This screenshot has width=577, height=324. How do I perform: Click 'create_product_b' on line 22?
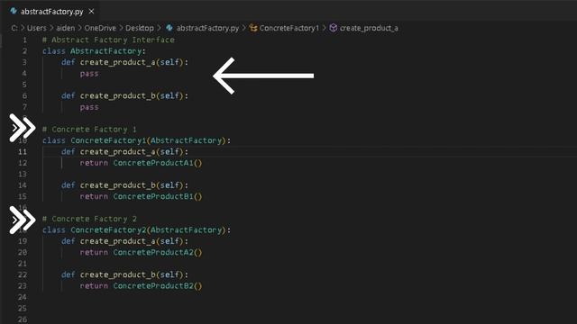(x=118, y=274)
